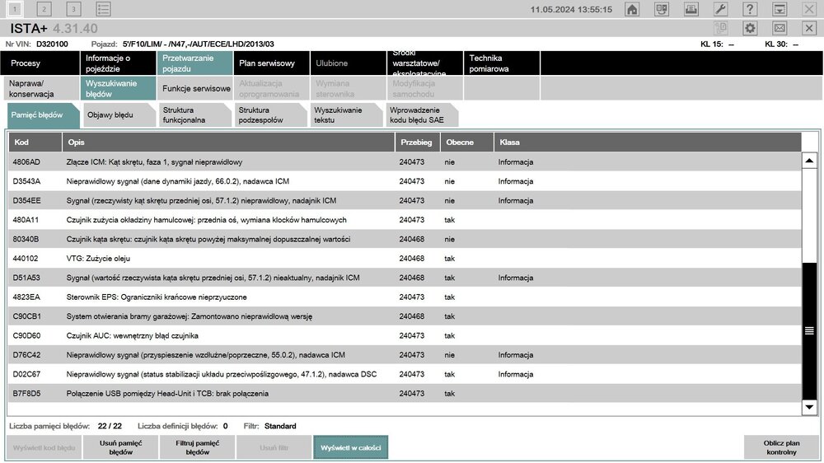This screenshot has height=463, width=824.
Task: Select fault row with code D354EE
Action: point(405,201)
